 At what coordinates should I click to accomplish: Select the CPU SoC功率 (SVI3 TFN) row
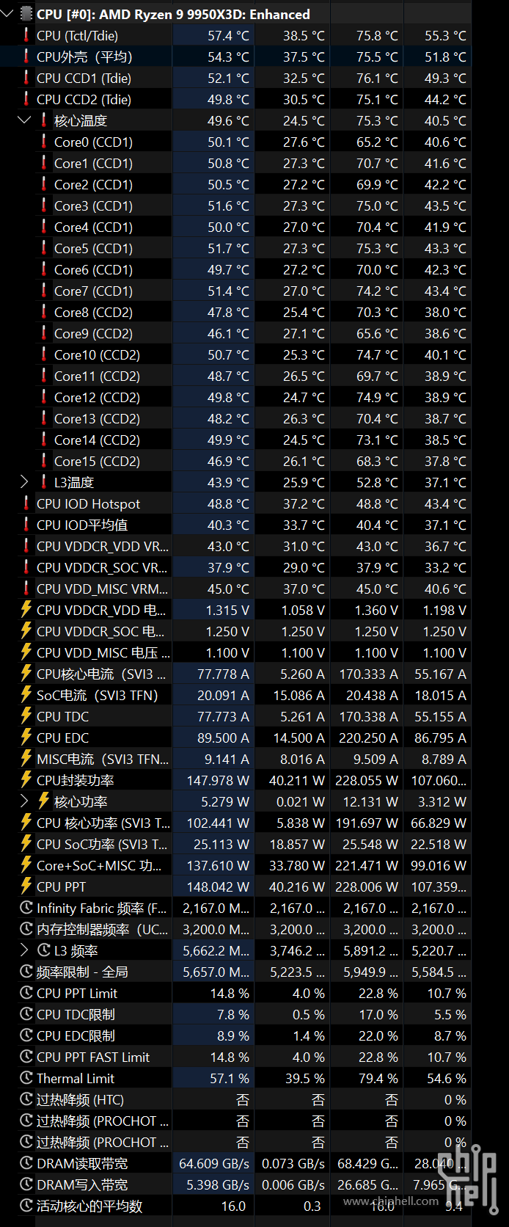point(235,844)
